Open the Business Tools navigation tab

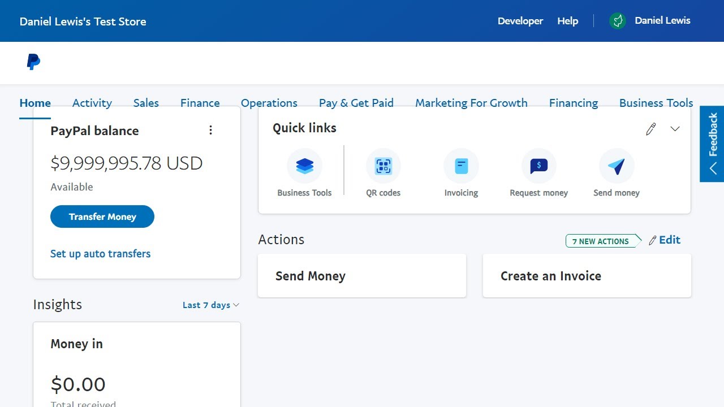click(x=656, y=103)
